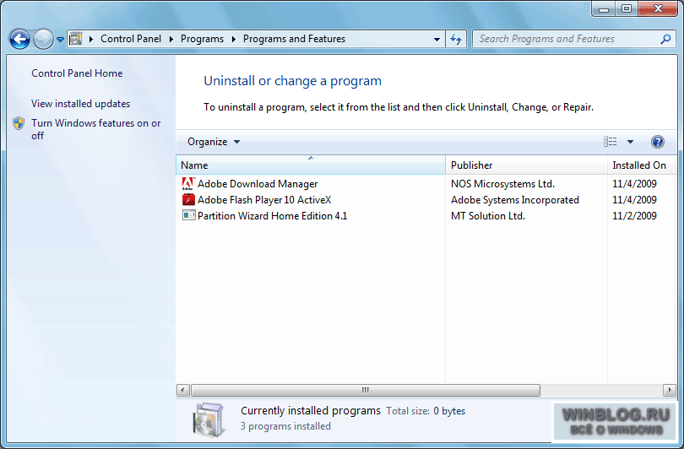Click MT Solution Ltd. publisher cell
This screenshot has height=449, width=684.
point(488,216)
